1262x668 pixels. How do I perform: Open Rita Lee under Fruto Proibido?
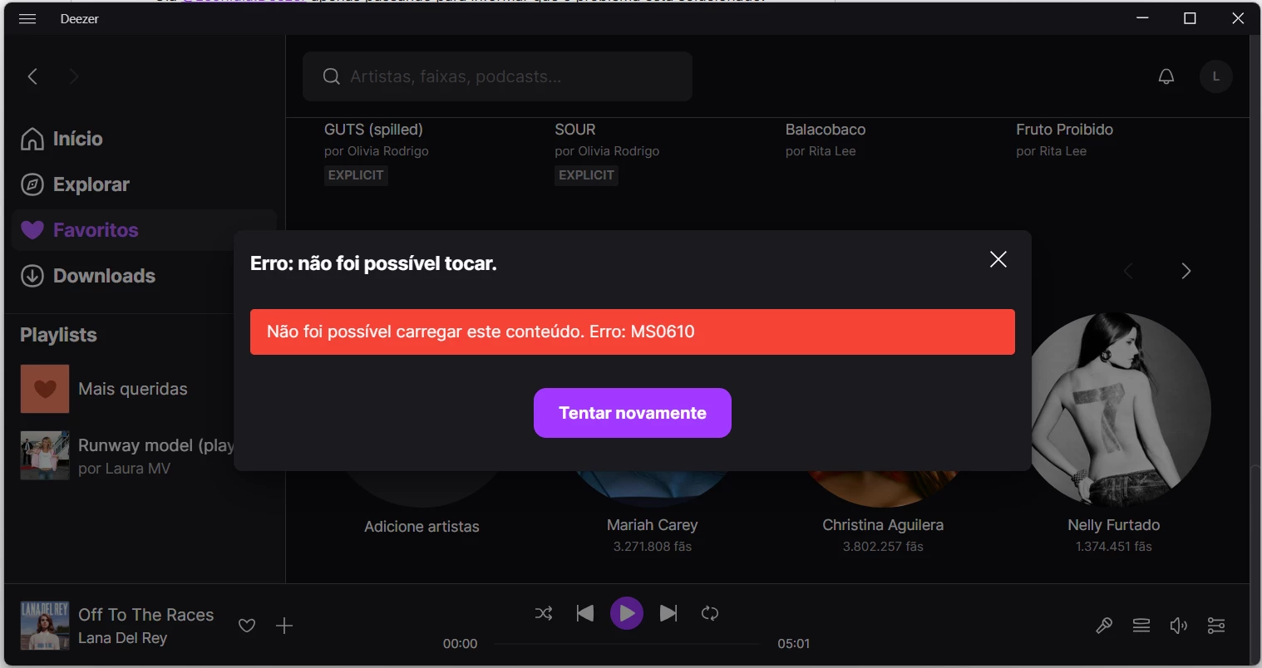(x=1062, y=151)
